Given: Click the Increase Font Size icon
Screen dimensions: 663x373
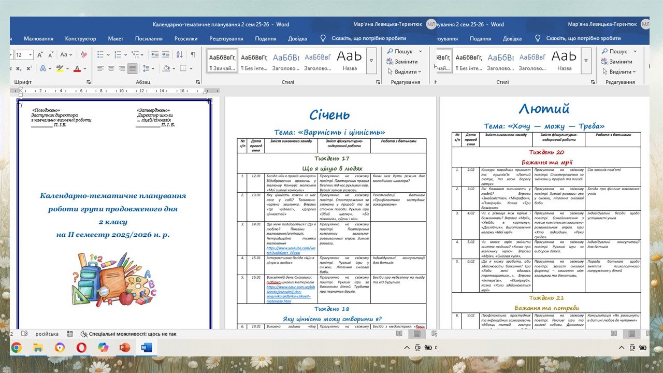Looking at the screenshot, I should click(x=41, y=55).
